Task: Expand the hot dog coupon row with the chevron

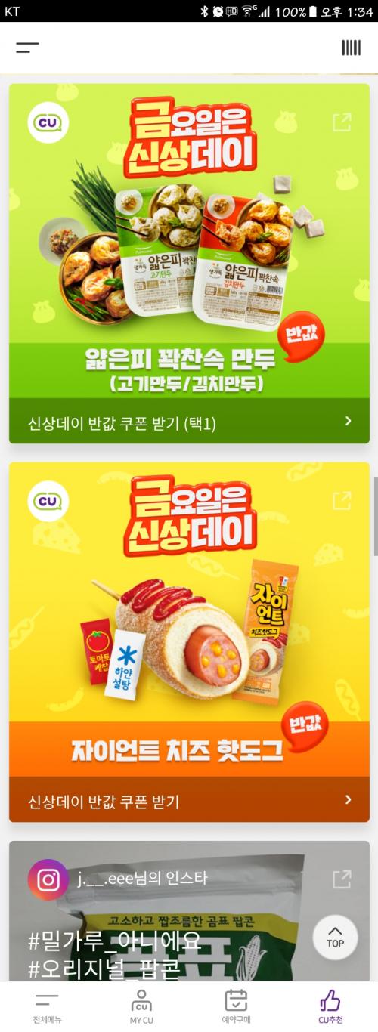Action: [x=348, y=800]
